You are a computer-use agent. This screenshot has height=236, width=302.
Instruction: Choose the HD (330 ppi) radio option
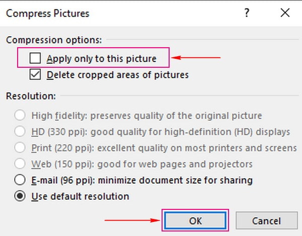21,132
